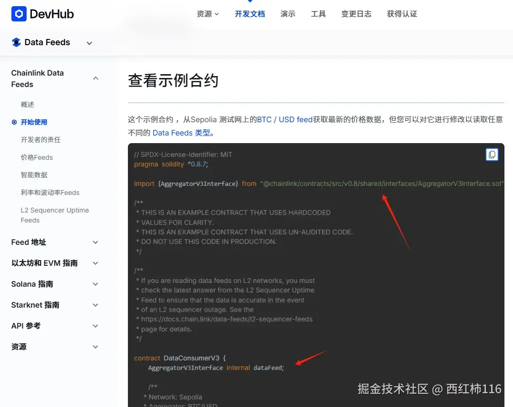Click the 'DO NOT USE THIS CODE IN PRODUCTION' line
Viewport: 513px width, 407px height.
tap(206, 242)
